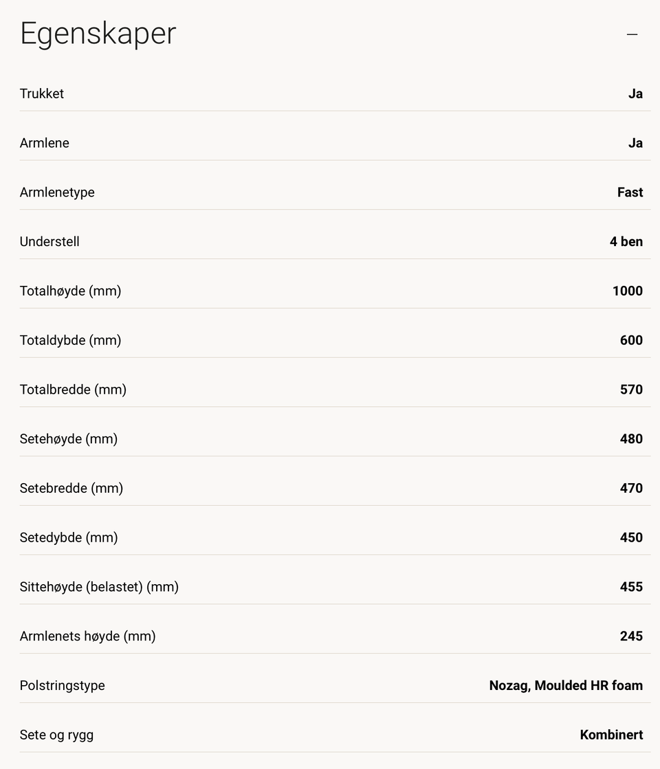
Task: Click the Sittehøyde value 455
Action: (x=631, y=587)
